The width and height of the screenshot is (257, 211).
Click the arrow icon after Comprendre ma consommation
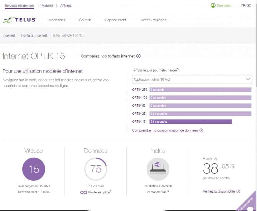click(201, 130)
